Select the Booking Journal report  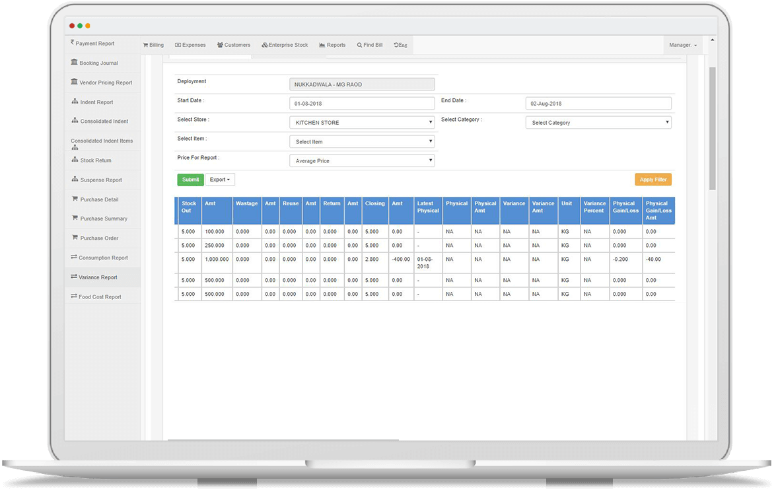pyautogui.click(x=99, y=63)
